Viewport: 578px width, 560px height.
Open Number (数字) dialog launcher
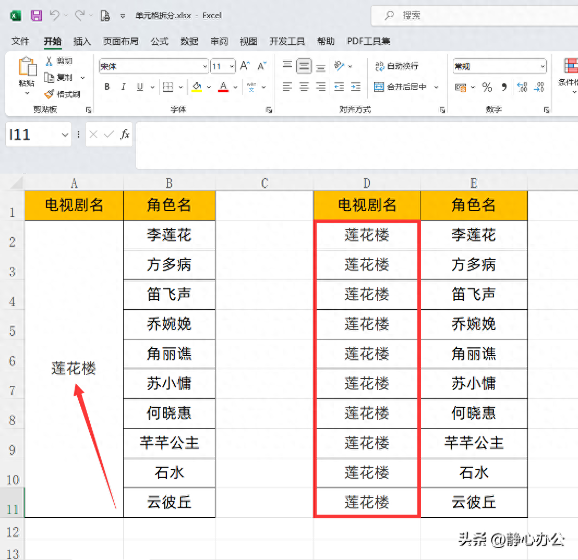pyautogui.click(x=546, y=110)
